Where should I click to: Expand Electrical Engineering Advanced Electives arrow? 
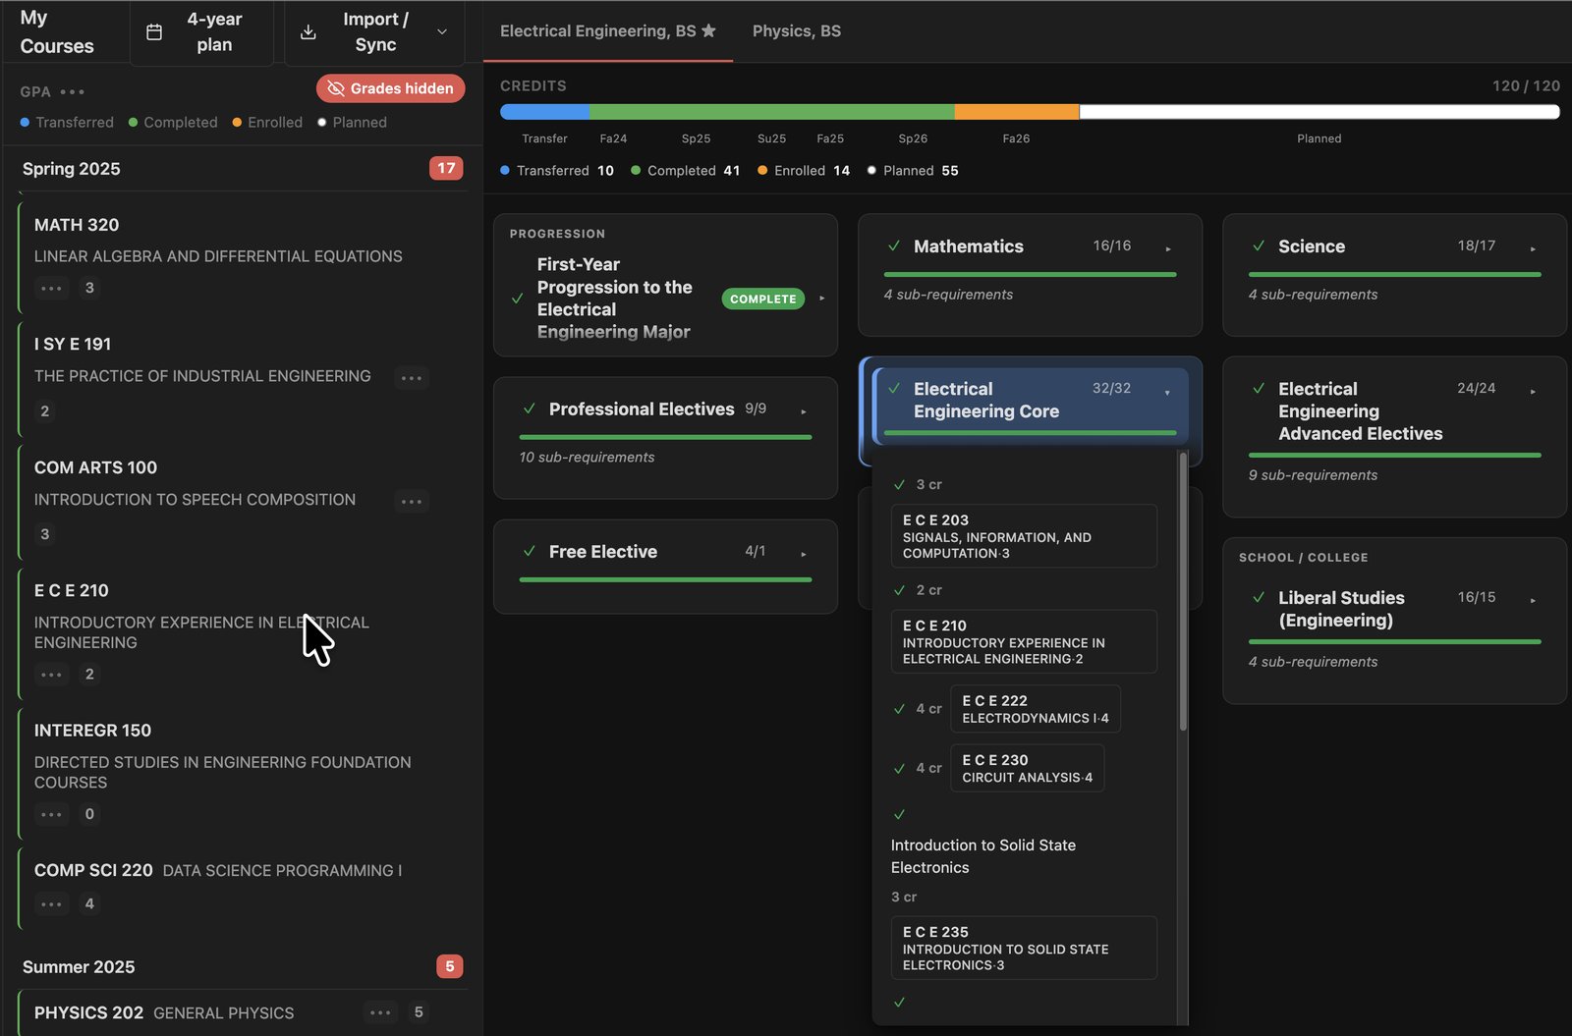coord(1533,391)
